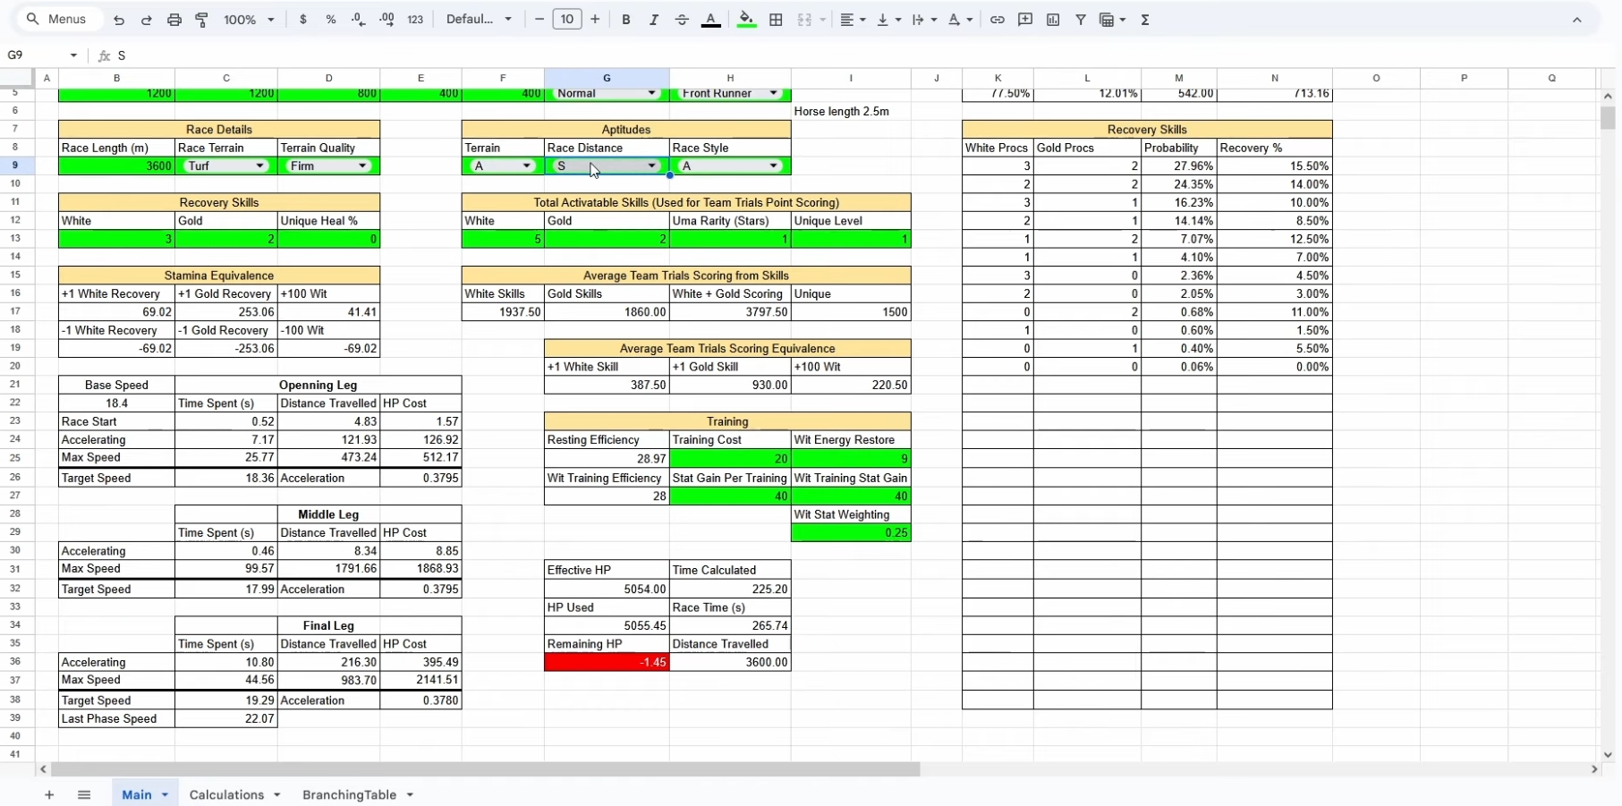1622x806 pixels.
Task: Select the Wit Stat Weighting cell 0.25
Action: 851,533
